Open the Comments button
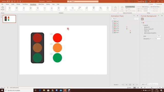 click(159, 4)
